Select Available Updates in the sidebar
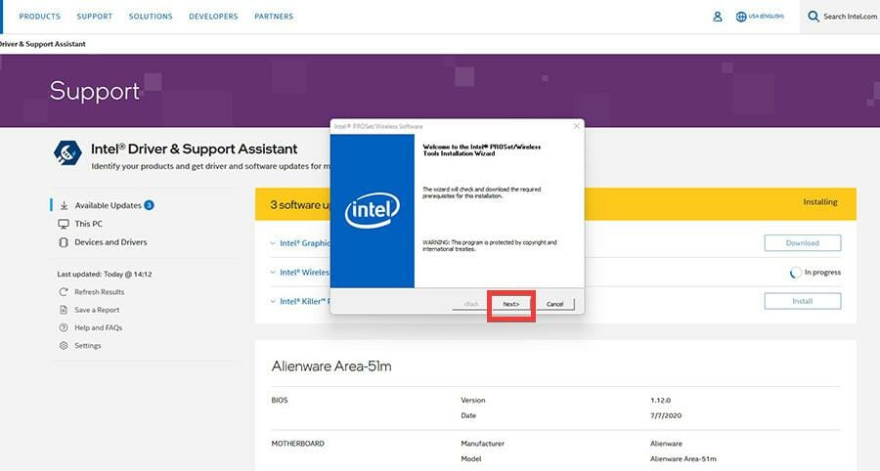880x471 pixels. click(109, 205)
